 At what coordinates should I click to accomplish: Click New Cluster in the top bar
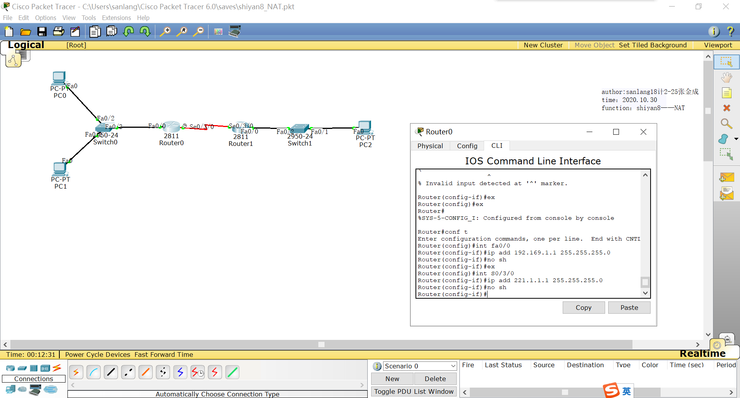pos(543,45)
